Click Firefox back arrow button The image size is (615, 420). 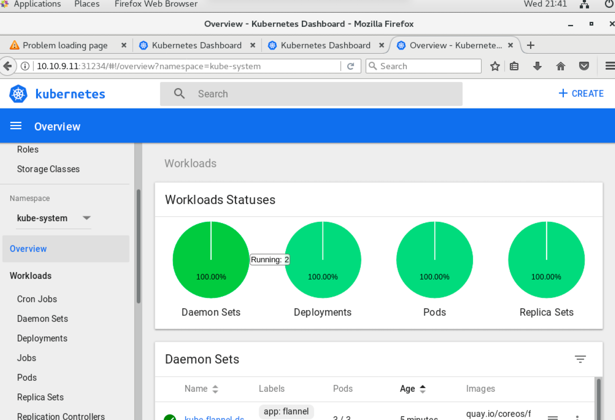7,66
